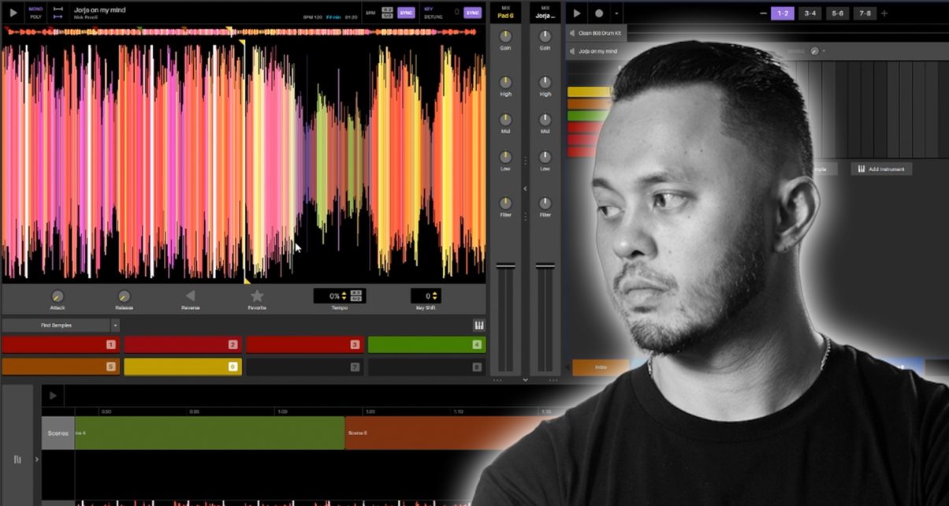
Task: Select the 3-4 bars tab
Action: pyautogui.click(x=809, y=13)
